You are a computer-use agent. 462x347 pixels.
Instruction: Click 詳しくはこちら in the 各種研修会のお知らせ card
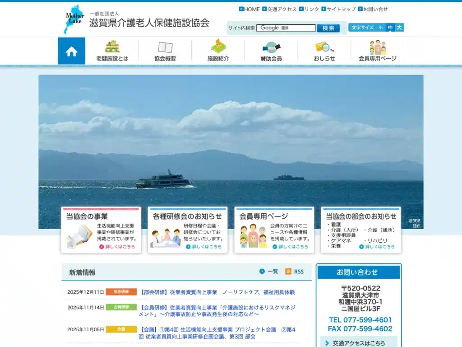point(204,247)
